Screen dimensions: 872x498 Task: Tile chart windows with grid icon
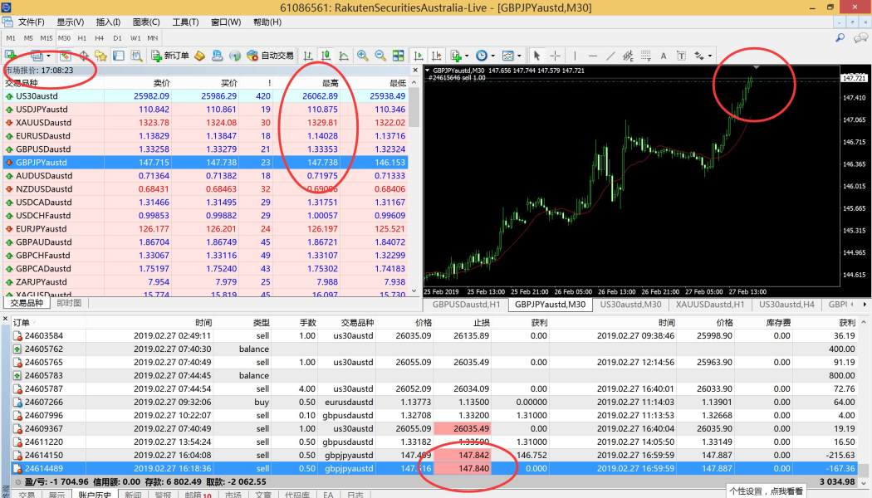point(399,56)
